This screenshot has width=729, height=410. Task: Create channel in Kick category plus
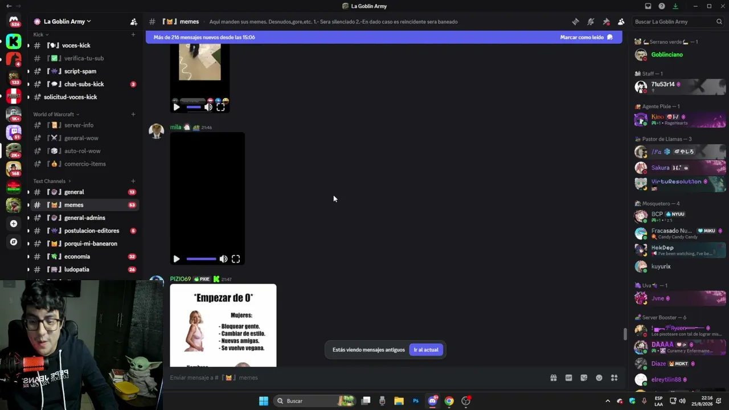(x=133, y=35)
